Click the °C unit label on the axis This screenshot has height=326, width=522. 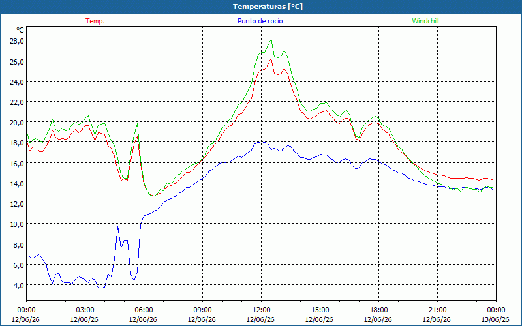pos(20,30)
